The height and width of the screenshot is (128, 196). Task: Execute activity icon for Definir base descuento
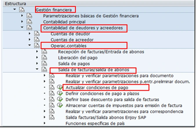click(x=60, y=99)
